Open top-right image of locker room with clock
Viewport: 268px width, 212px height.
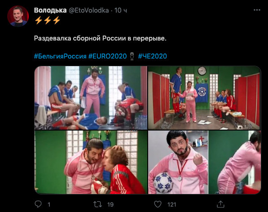(x=204, y=98)
